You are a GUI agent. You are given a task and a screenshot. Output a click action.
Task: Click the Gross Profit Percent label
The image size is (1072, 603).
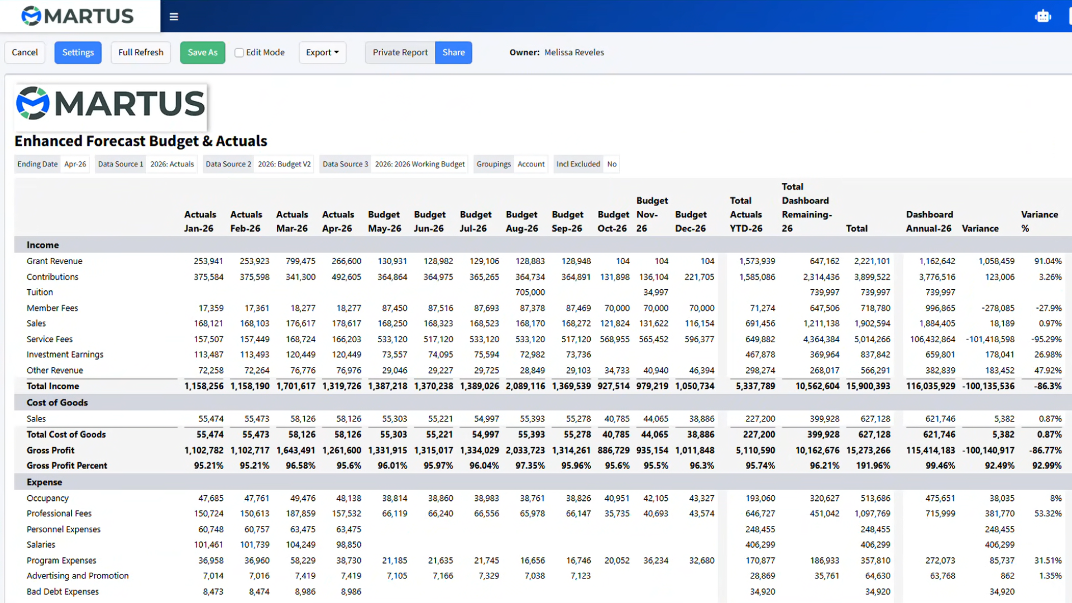67,466
